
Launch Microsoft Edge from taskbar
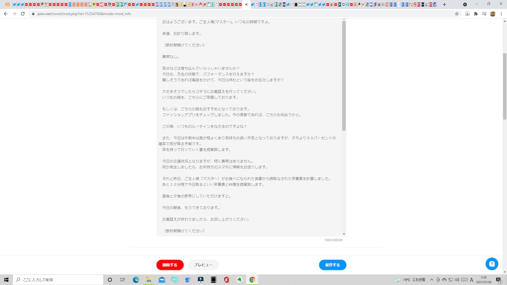[136, 280]
